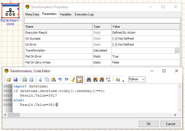The width and height of the screenshot is (185, 131).
Task: Click the star list insert icon
Action: 118,79
